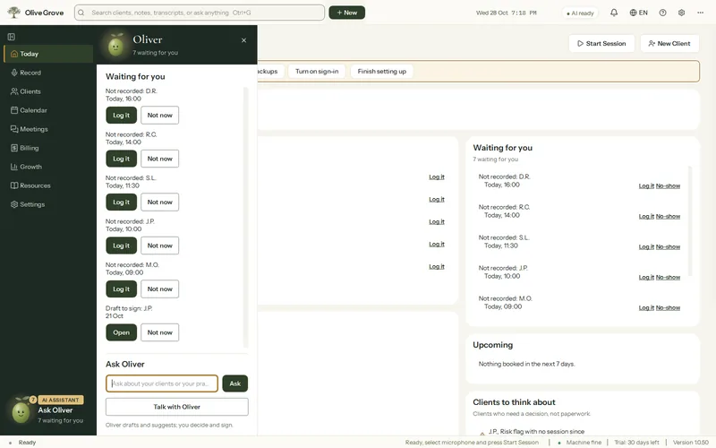Image resolution: width=716 pixels, height=448 pixels.
Task: Log it for D.R. in Oliver panel
Action: point(122,116)
